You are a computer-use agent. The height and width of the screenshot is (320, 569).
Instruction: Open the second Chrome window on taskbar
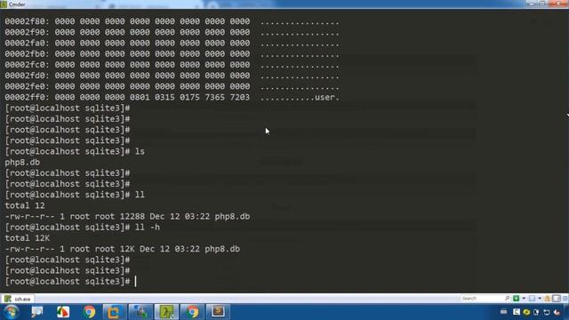[192, 312]
